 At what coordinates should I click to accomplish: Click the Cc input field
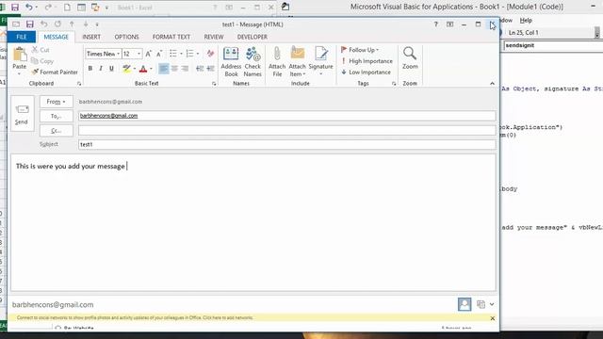click(x=286, y=130)
